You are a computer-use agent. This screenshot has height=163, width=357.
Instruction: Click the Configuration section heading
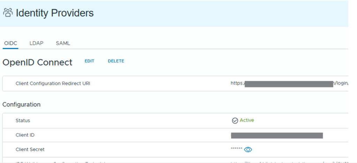(21, 104)
